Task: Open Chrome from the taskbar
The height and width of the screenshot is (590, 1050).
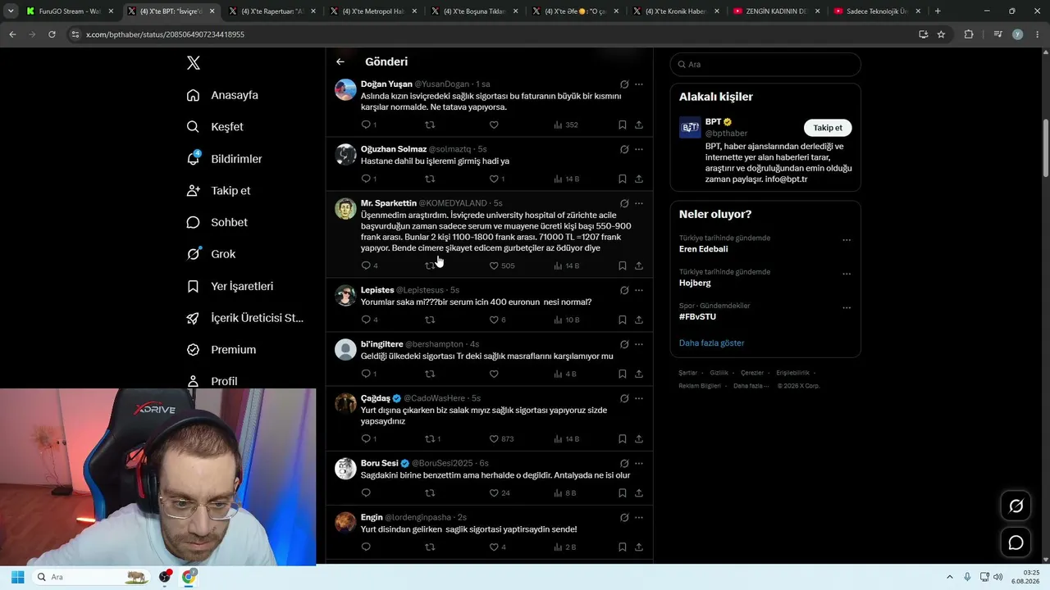Action: 189,577
